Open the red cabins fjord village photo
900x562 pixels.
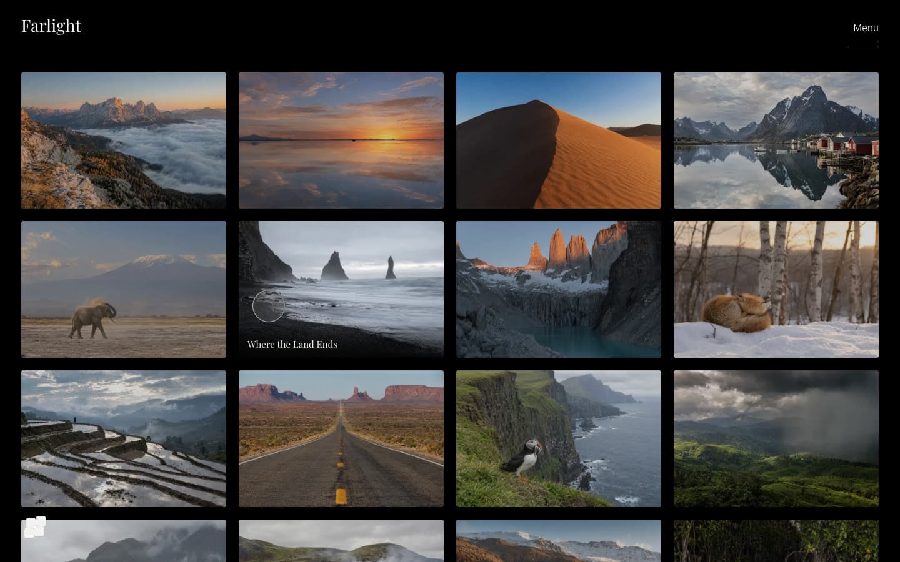pyautogui.click(x=776, y=140)
